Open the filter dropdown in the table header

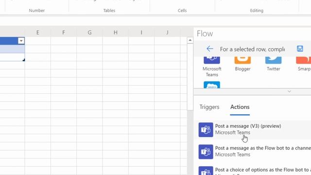coord(21,41)
